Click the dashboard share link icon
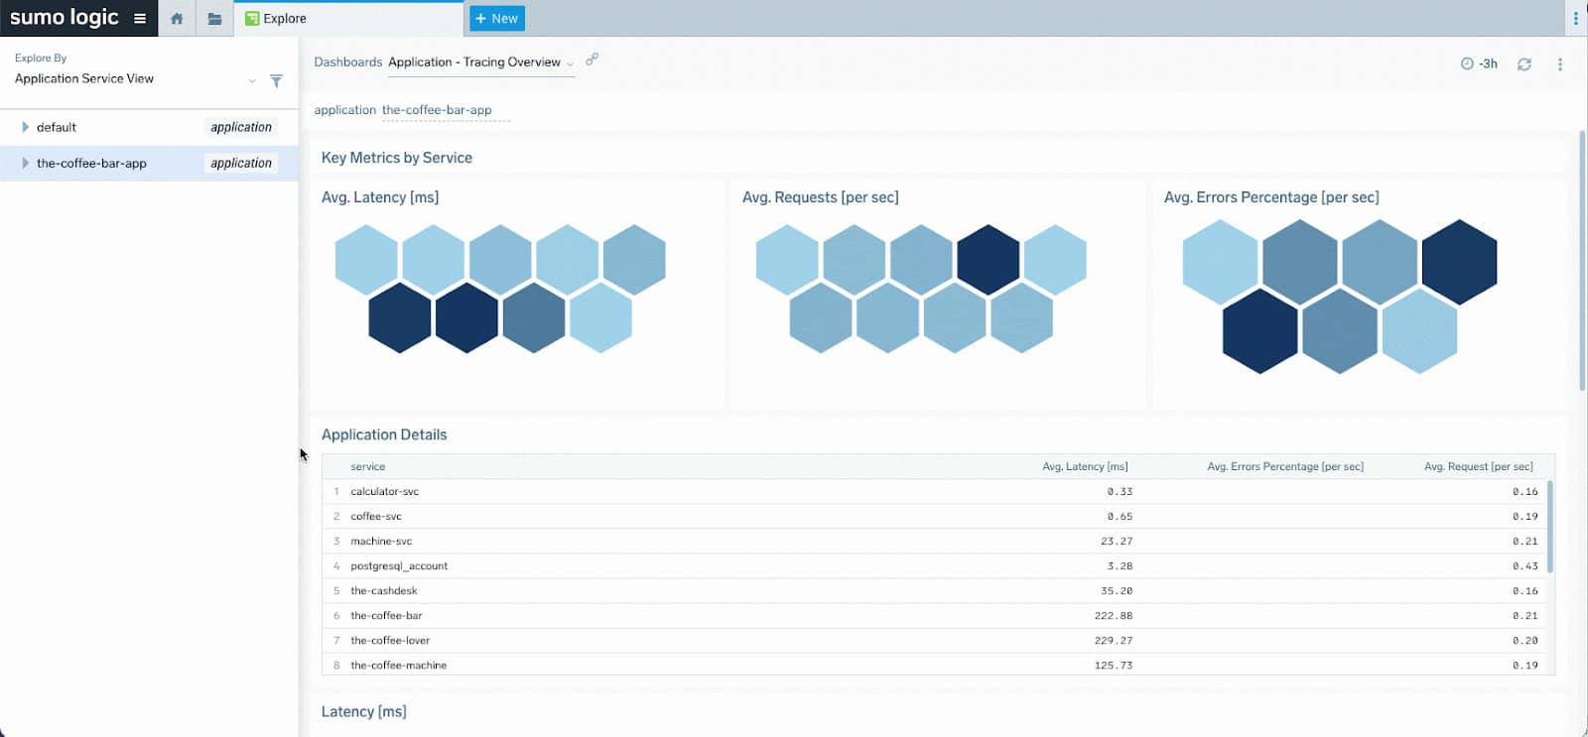 click(592, 60)
